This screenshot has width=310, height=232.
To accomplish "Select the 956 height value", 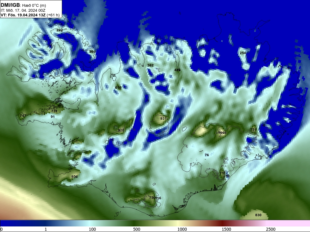I will 74,177.
